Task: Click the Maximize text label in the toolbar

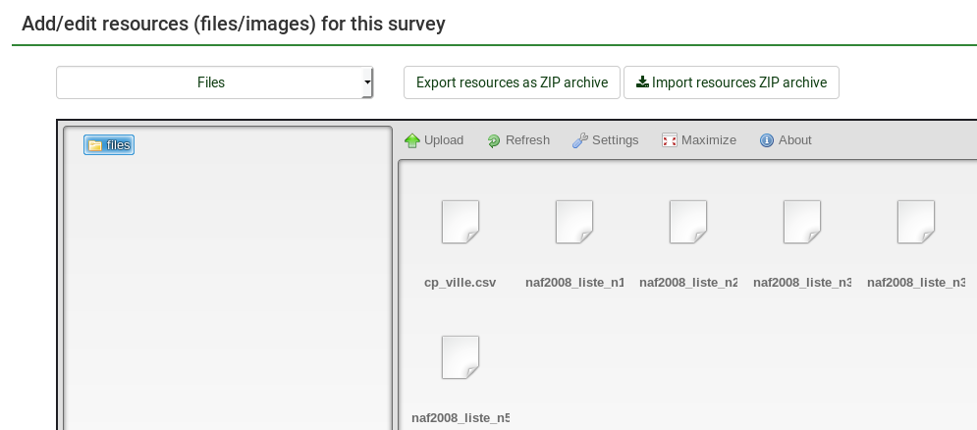Action: click(x=708, y=140)
